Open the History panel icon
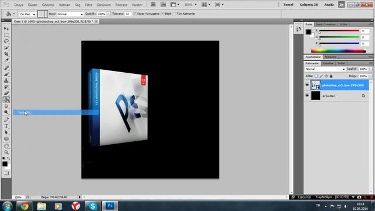 (x=298, y=29)
